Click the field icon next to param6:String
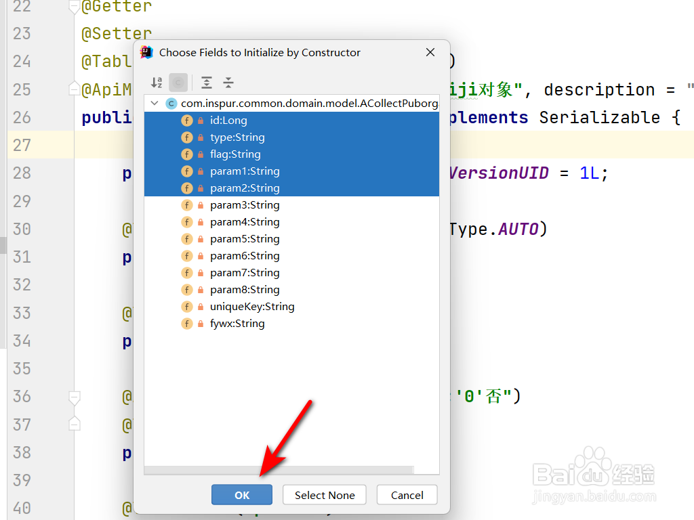694x520 pixels. 187,256
